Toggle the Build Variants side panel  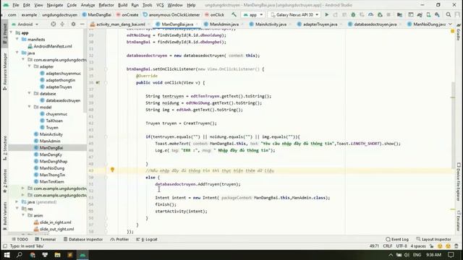point(5,216)
